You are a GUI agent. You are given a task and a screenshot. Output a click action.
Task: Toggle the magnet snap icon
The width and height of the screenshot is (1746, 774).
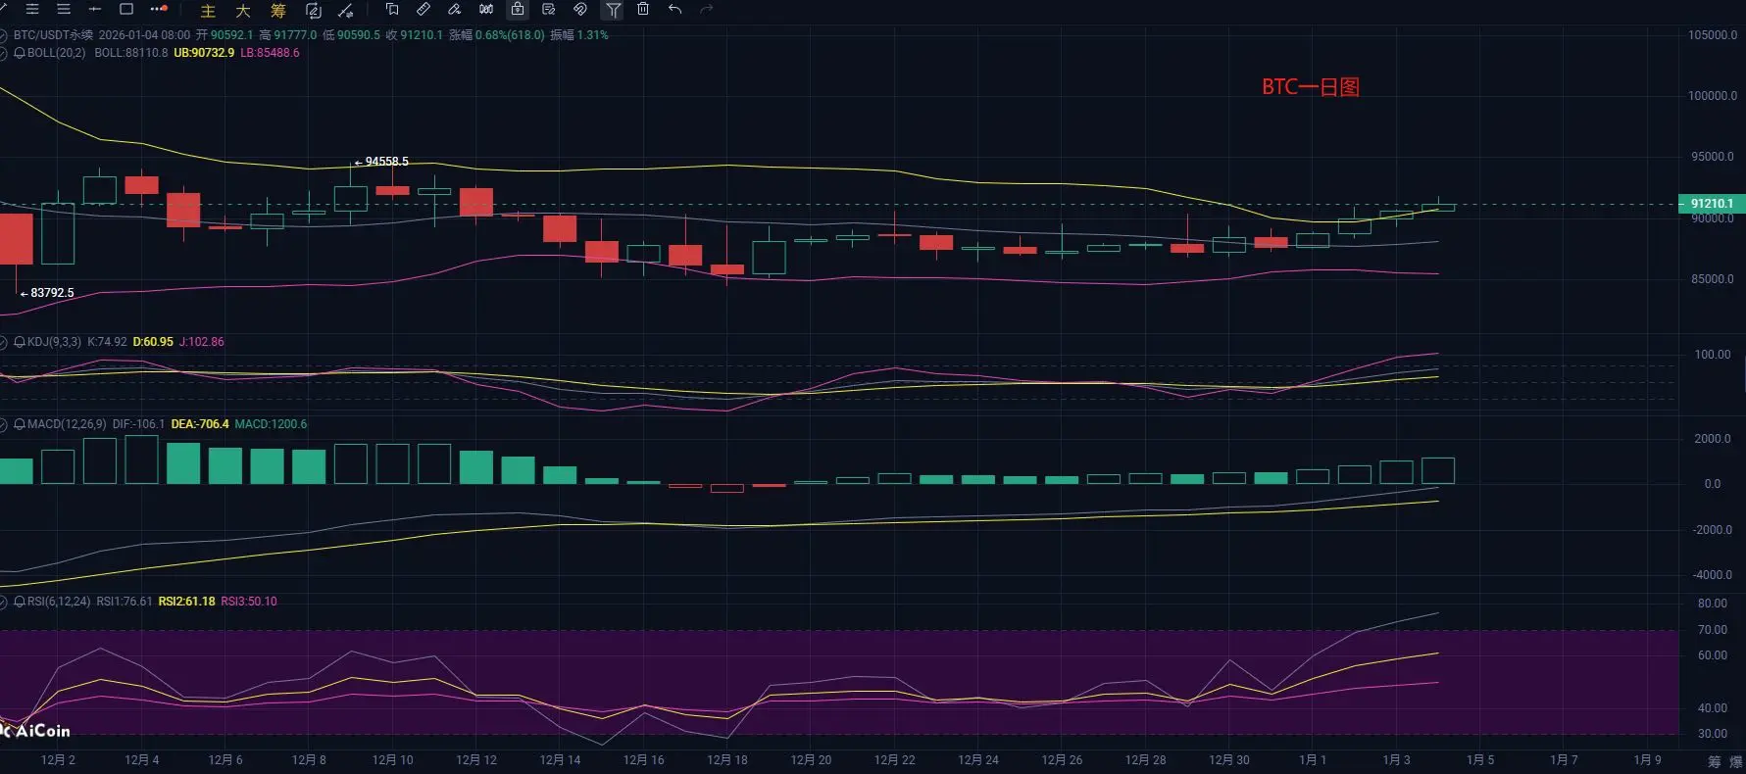pos(580,9)
